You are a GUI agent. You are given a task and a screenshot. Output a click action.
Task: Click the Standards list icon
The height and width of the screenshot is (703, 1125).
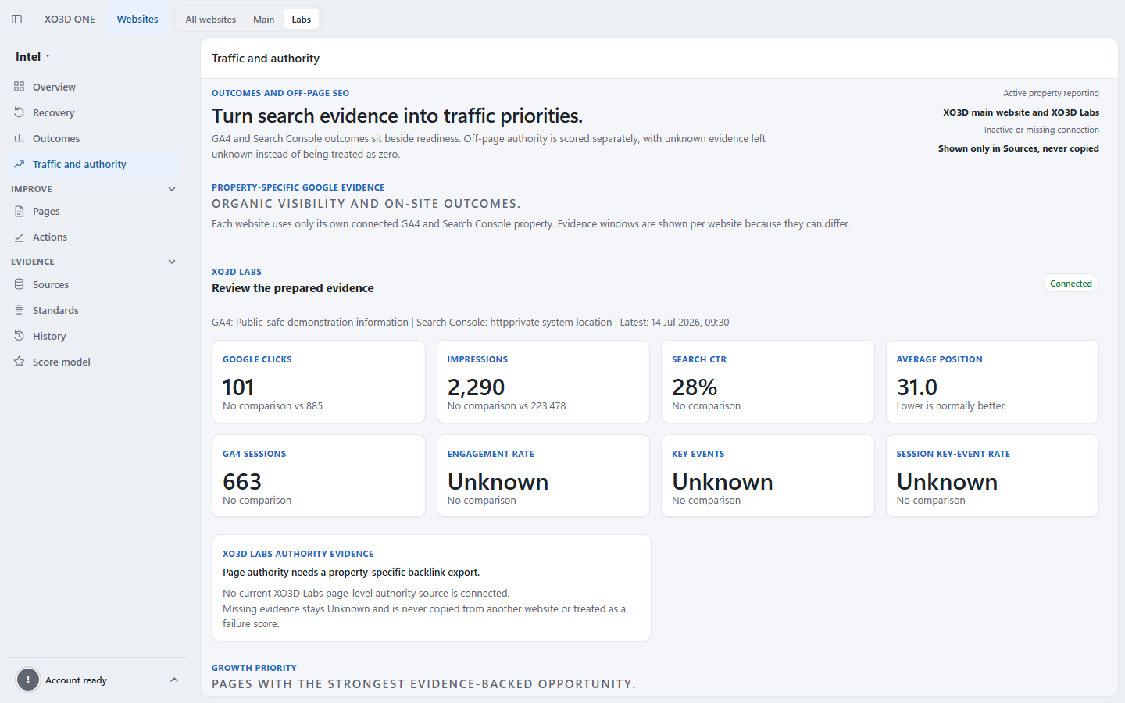tap(20, 310)
